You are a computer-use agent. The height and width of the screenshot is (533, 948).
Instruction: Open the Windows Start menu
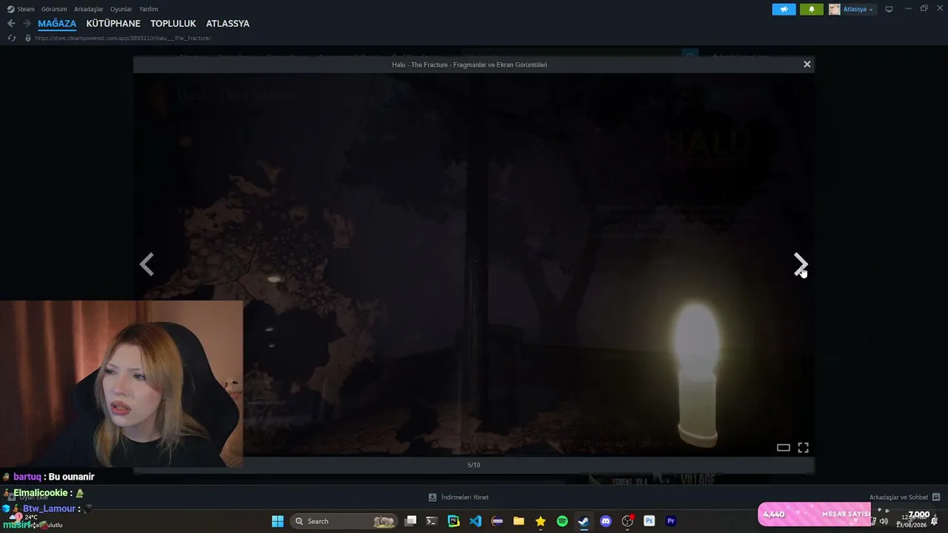coord(278,521)
